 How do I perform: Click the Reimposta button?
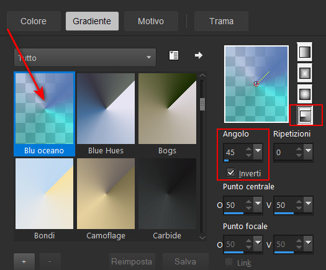point(132,261)
